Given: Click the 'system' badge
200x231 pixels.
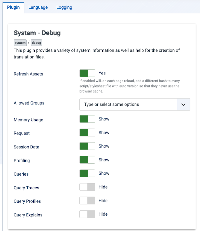Looking at the screenshot, I should tap(20, 43).
